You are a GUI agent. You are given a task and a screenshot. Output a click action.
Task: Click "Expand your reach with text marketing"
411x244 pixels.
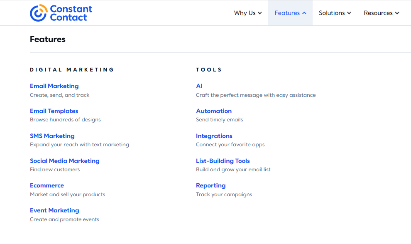tap(79, 145)
